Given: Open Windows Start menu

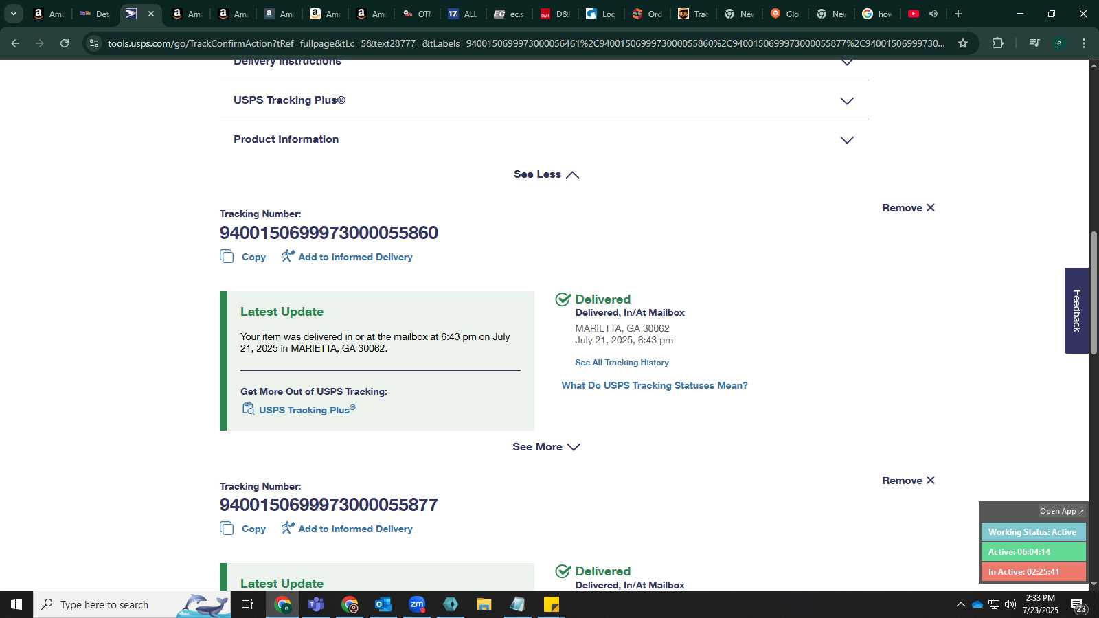Looking at the screenshot, I should click(16, 604).
